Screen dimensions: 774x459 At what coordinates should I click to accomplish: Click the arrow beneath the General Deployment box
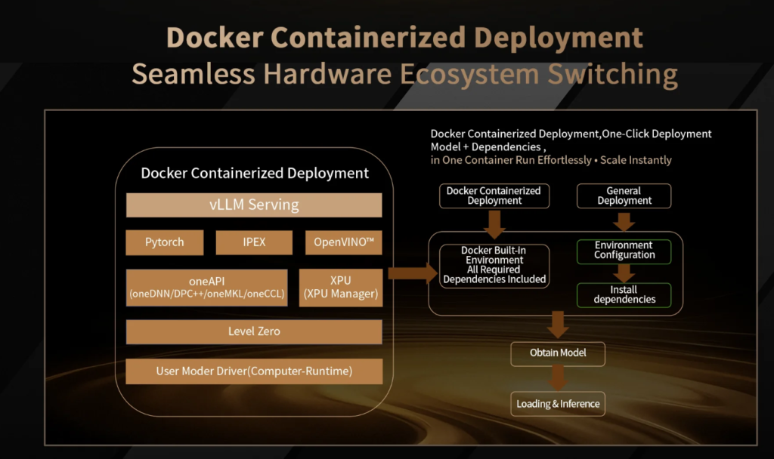tap(624, 221)
